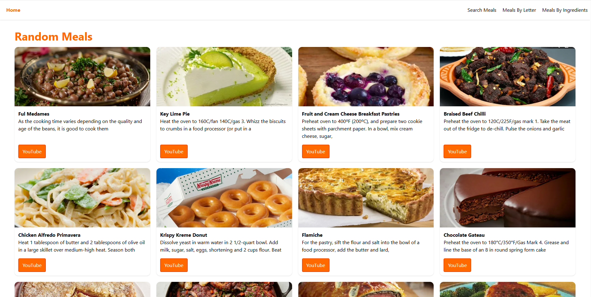Click the Random Meals heading
This screenshot has height=297, width=591.
[53, 36]
